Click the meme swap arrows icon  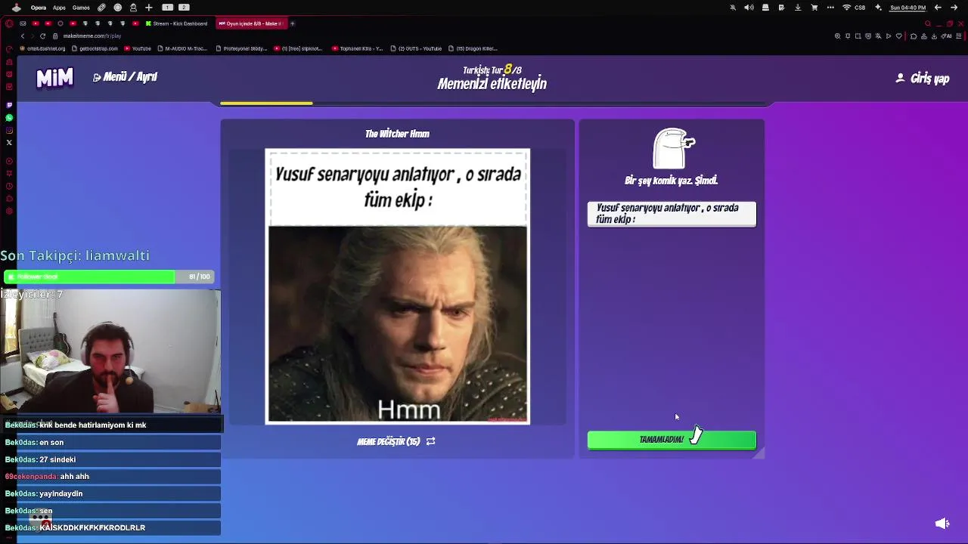pos(431,441)
